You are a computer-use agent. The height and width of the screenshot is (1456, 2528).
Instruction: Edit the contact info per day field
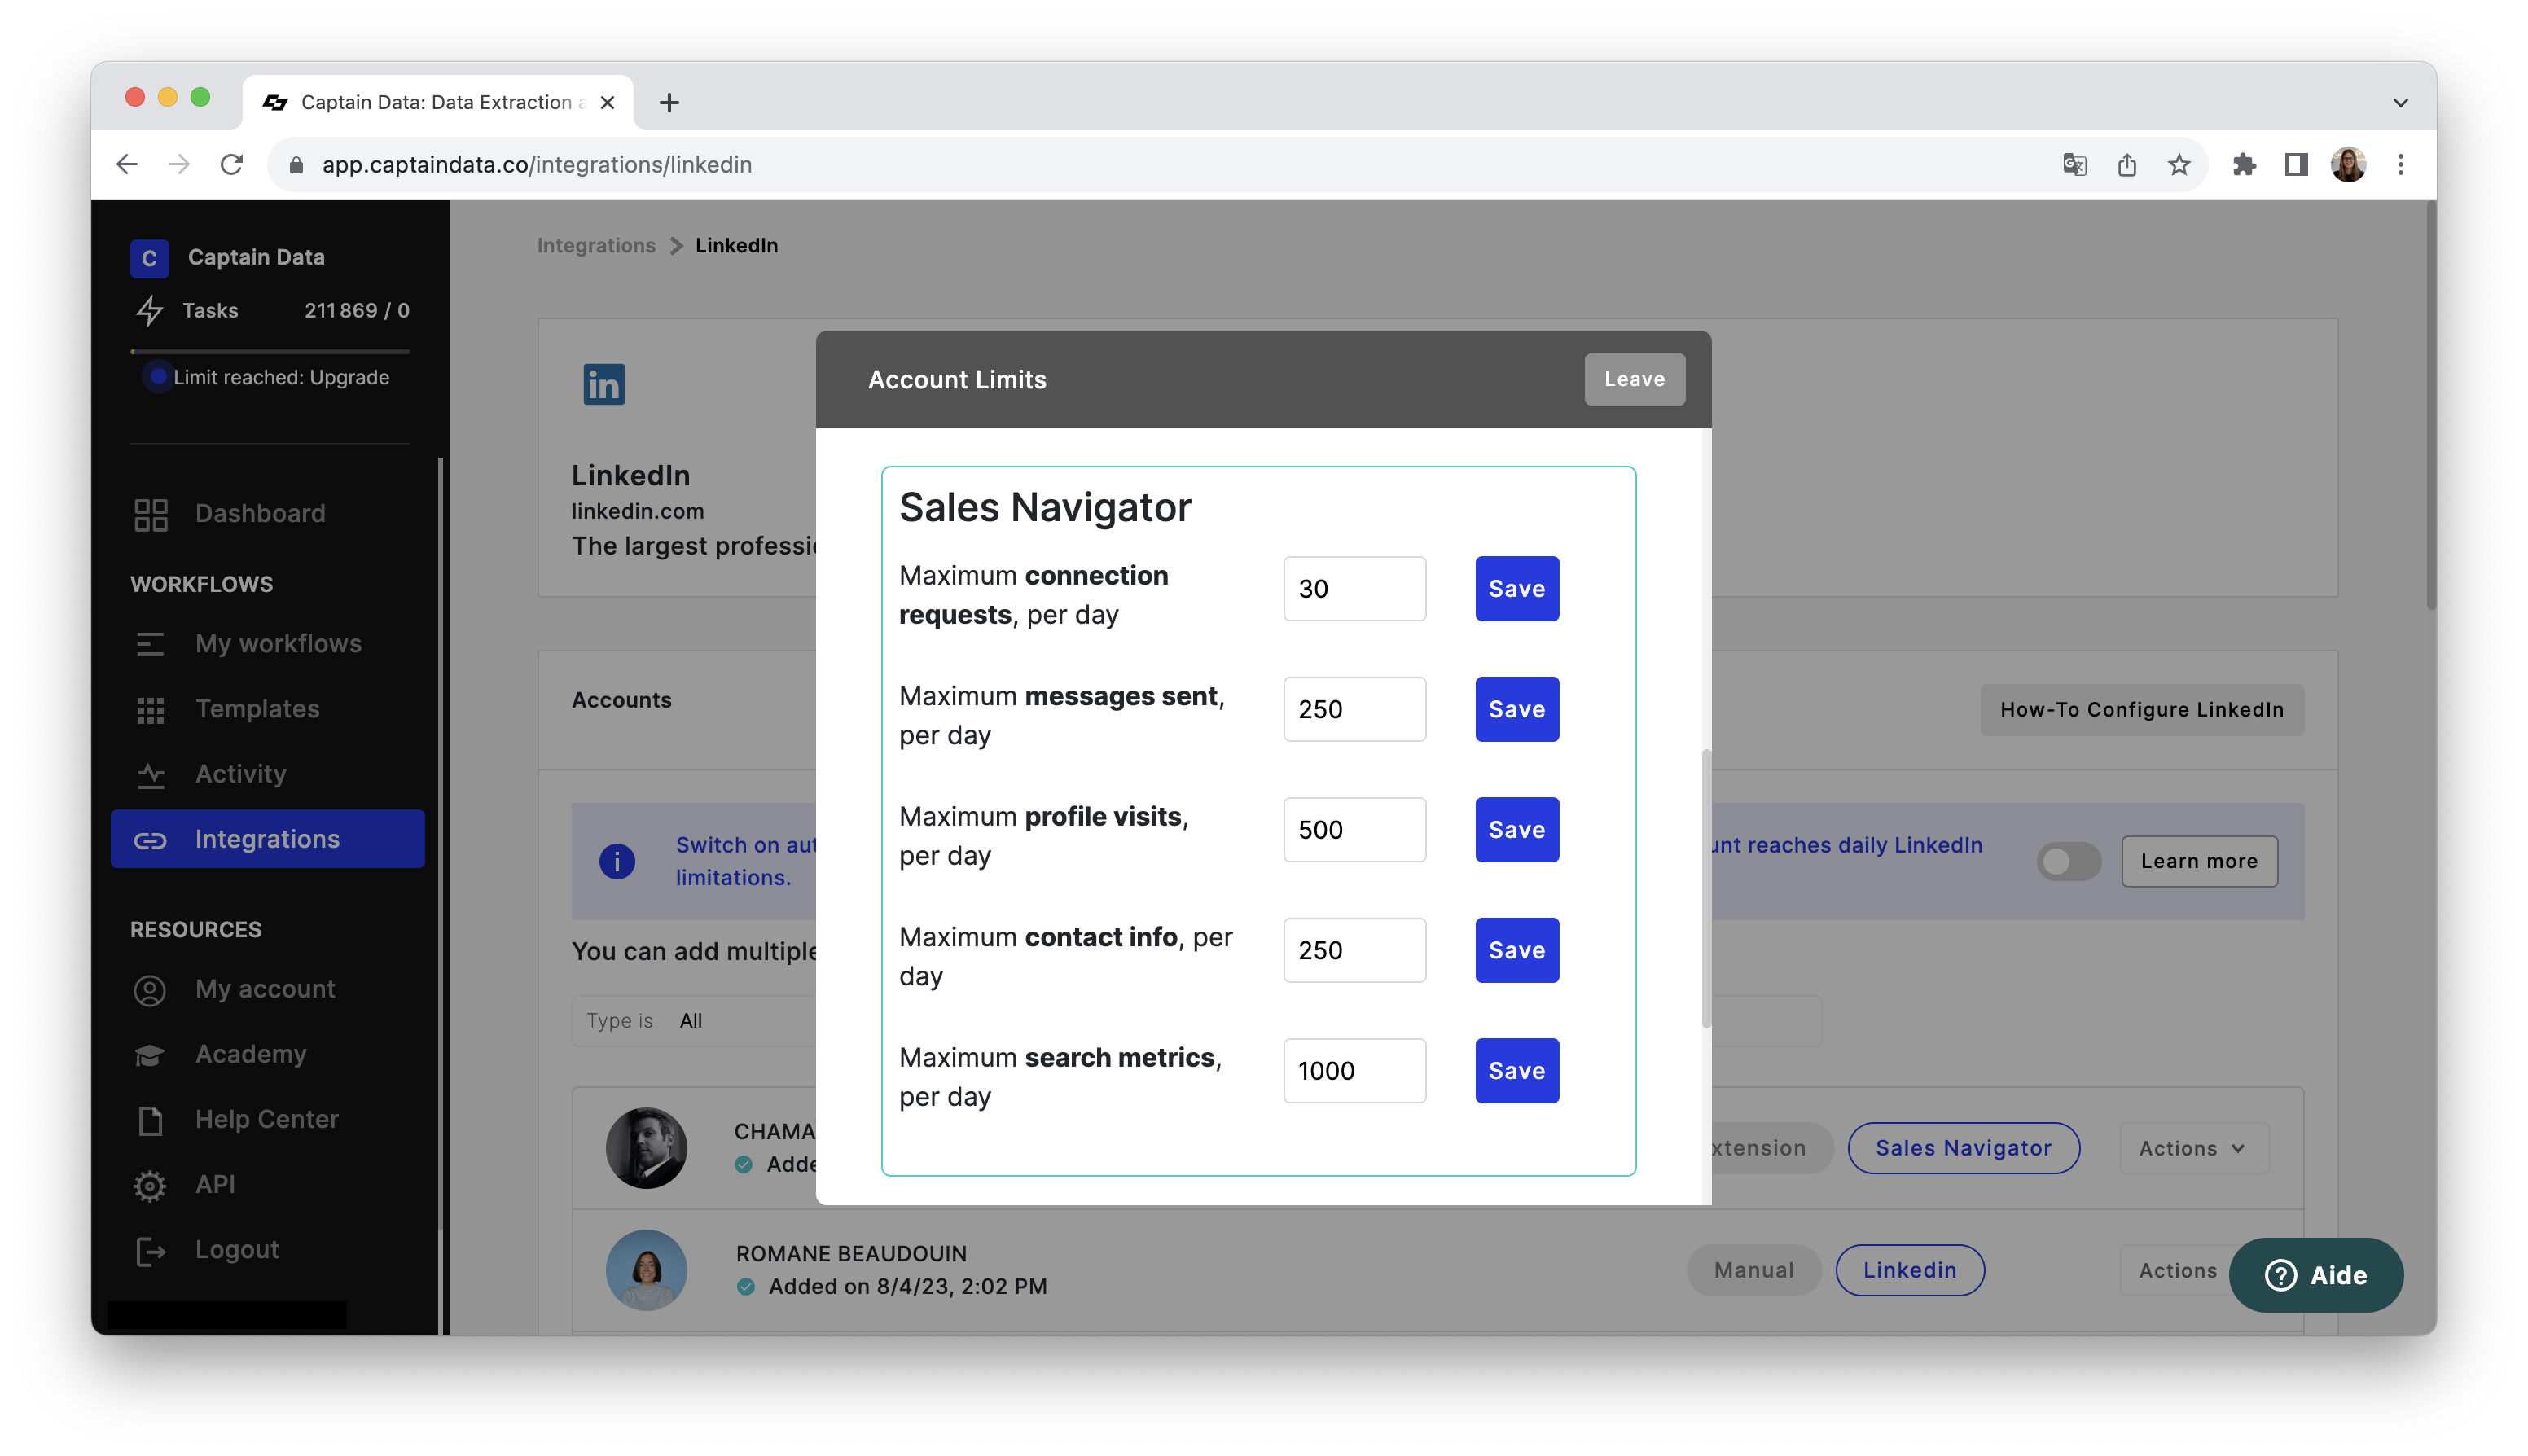pos(1354,950)
